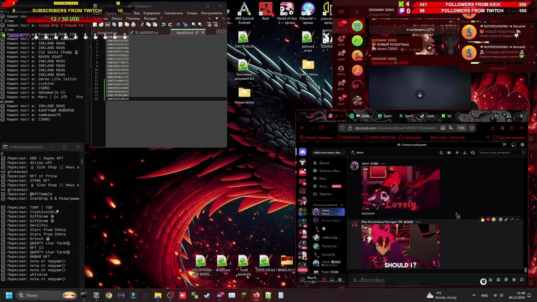Click the Notepad++ cut (scissors) toolbar icon

[x=143, y=24]
